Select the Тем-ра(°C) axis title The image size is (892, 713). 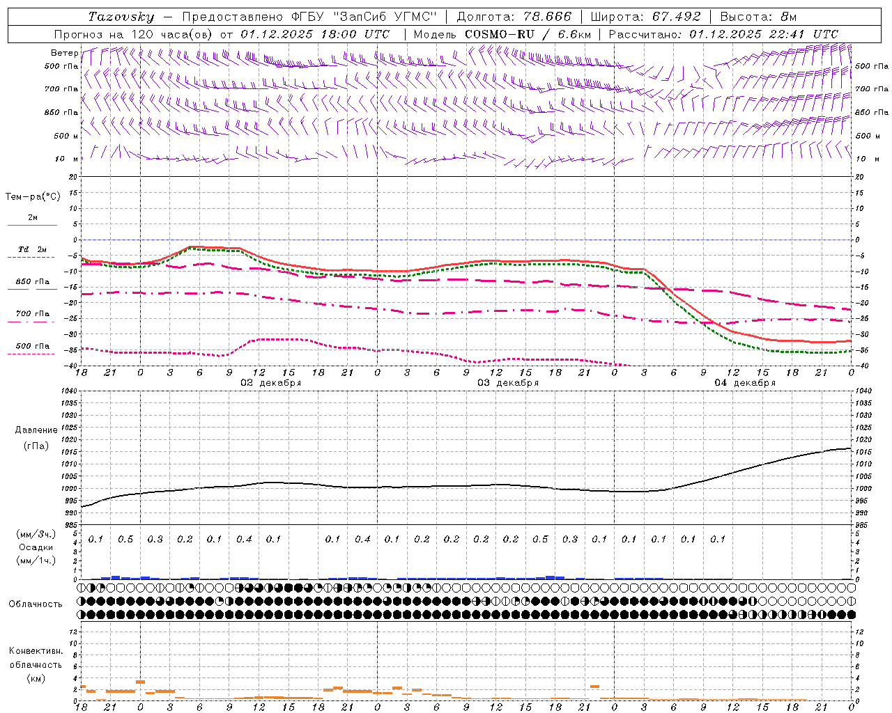point(33,197)
